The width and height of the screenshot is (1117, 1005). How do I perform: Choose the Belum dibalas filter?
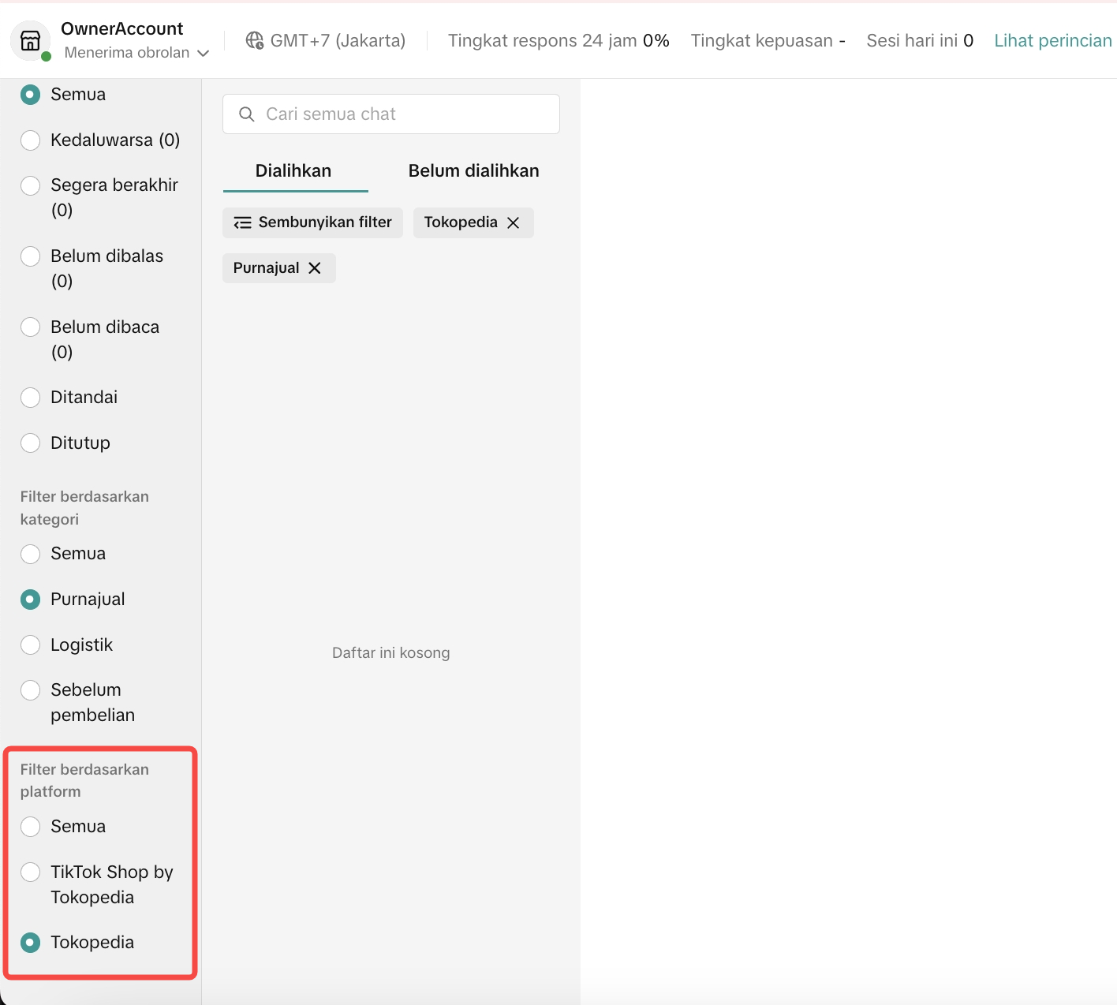pyautogui.click(x=31, y=256)
